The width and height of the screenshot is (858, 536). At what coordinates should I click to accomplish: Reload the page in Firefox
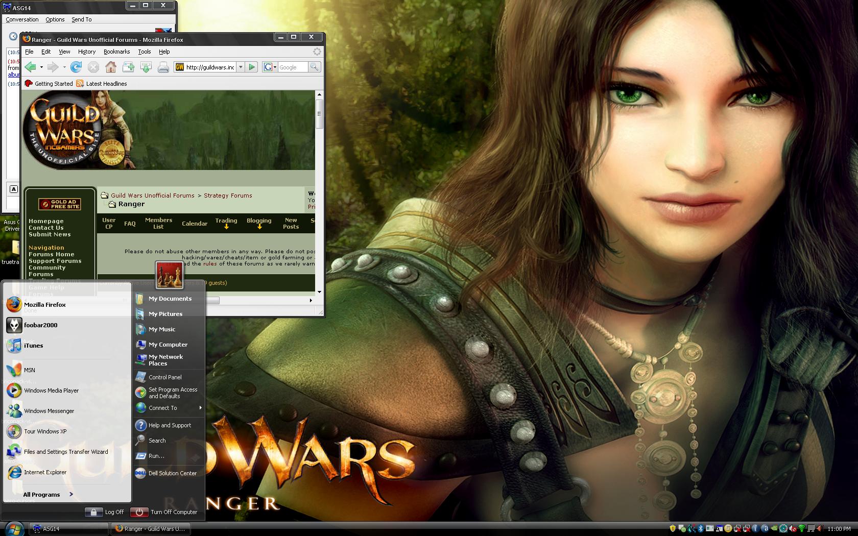pos(76,67)
